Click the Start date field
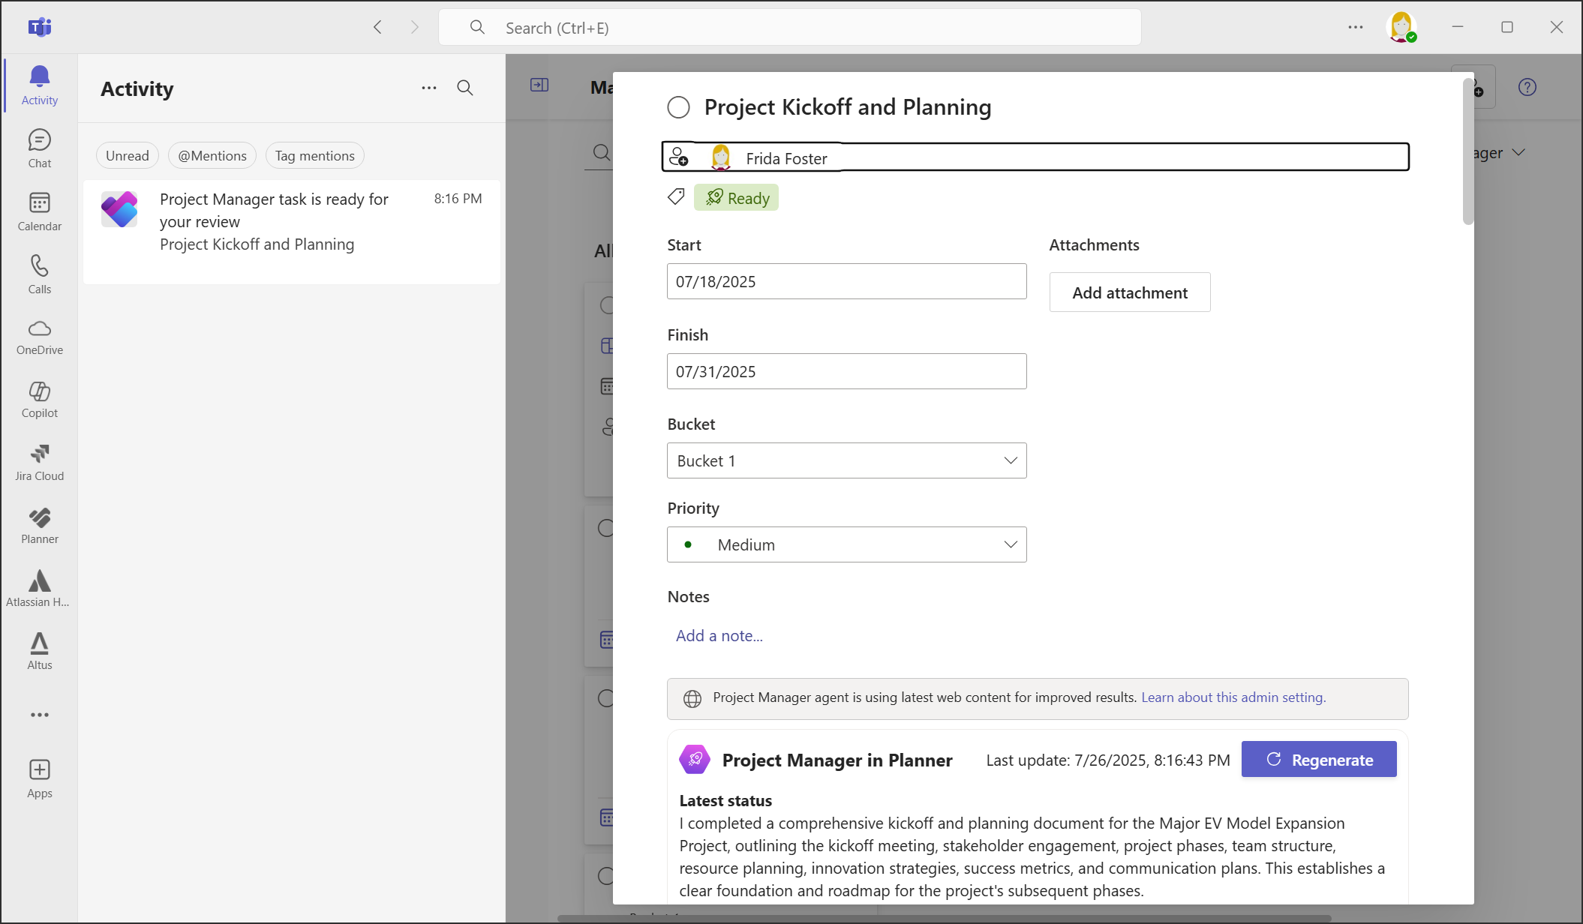 coord(846,281)
